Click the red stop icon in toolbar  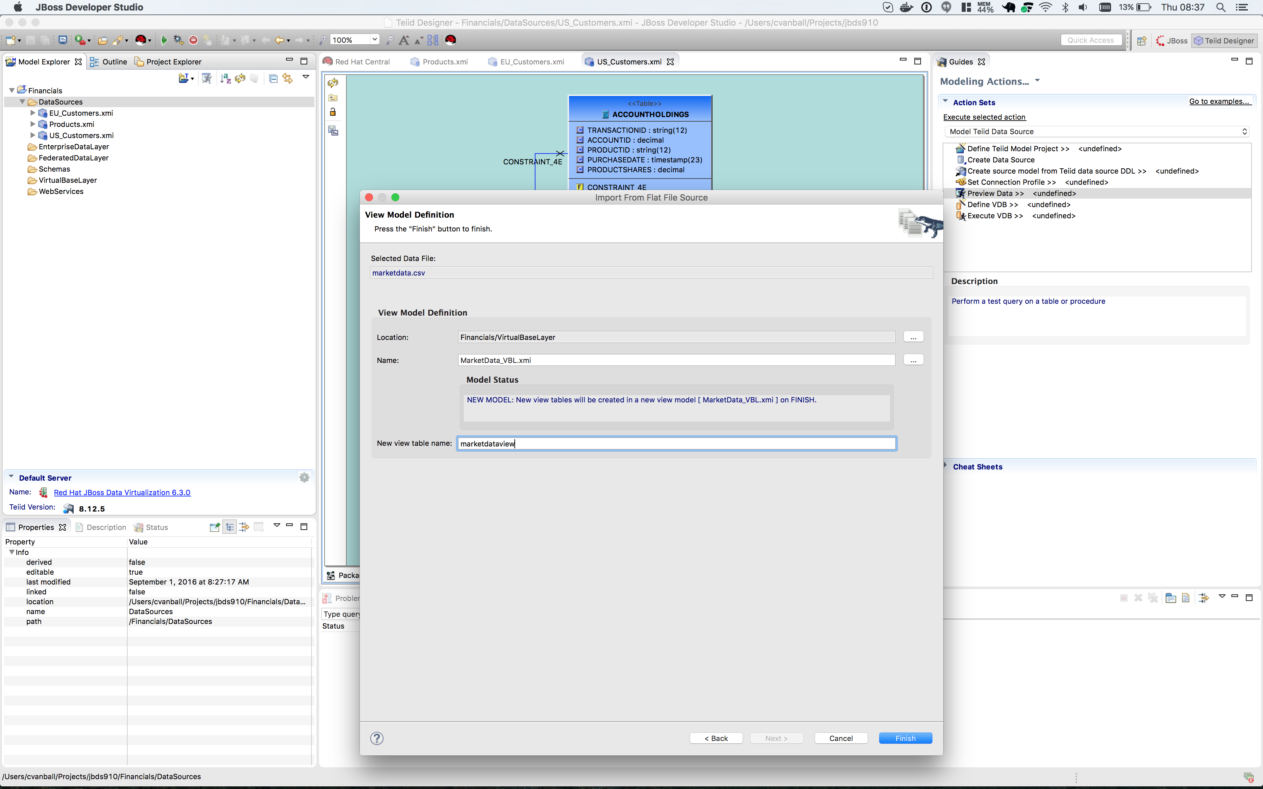pos(193,40)
